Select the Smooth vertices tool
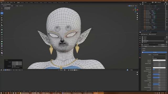The image size is (168, 94). click(x=2, y=46)
